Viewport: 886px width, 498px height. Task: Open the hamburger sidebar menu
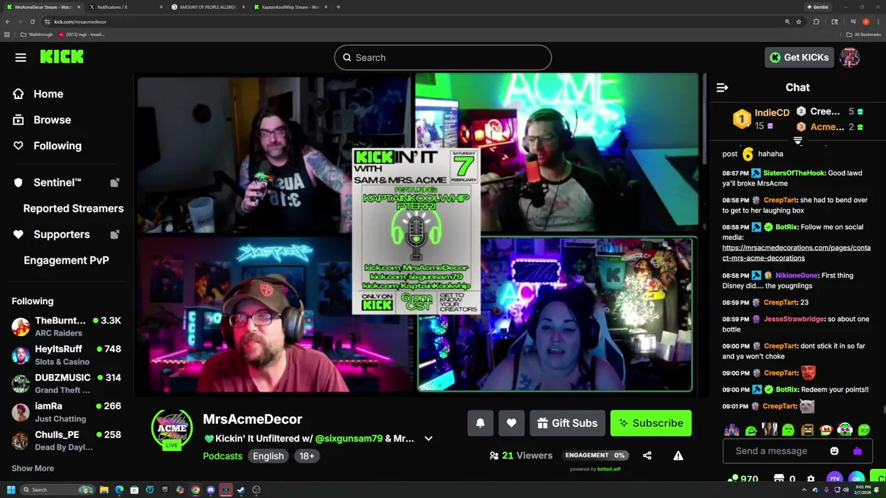(x=20, y=57)
